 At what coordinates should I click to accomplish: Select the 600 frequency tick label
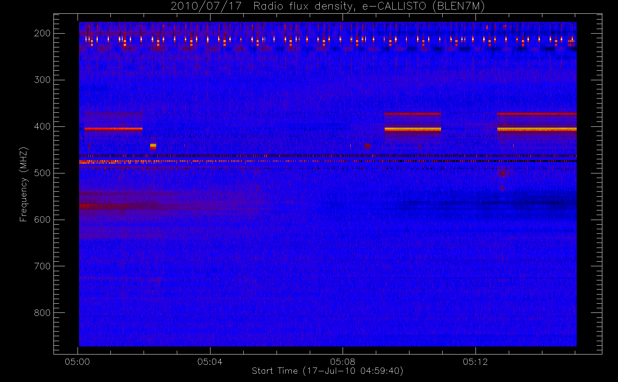point(42,220)
